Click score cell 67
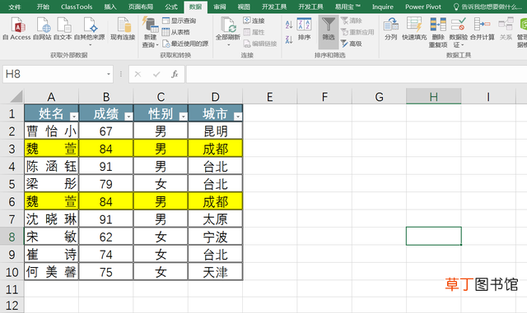Viewport: 527px width, 313px height. click(x=106, y=131)
